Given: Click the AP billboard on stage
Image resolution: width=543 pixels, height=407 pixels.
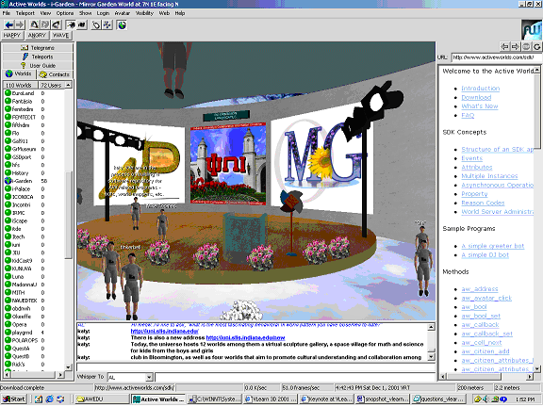Looking at the screenshot, I should point(140,163).
